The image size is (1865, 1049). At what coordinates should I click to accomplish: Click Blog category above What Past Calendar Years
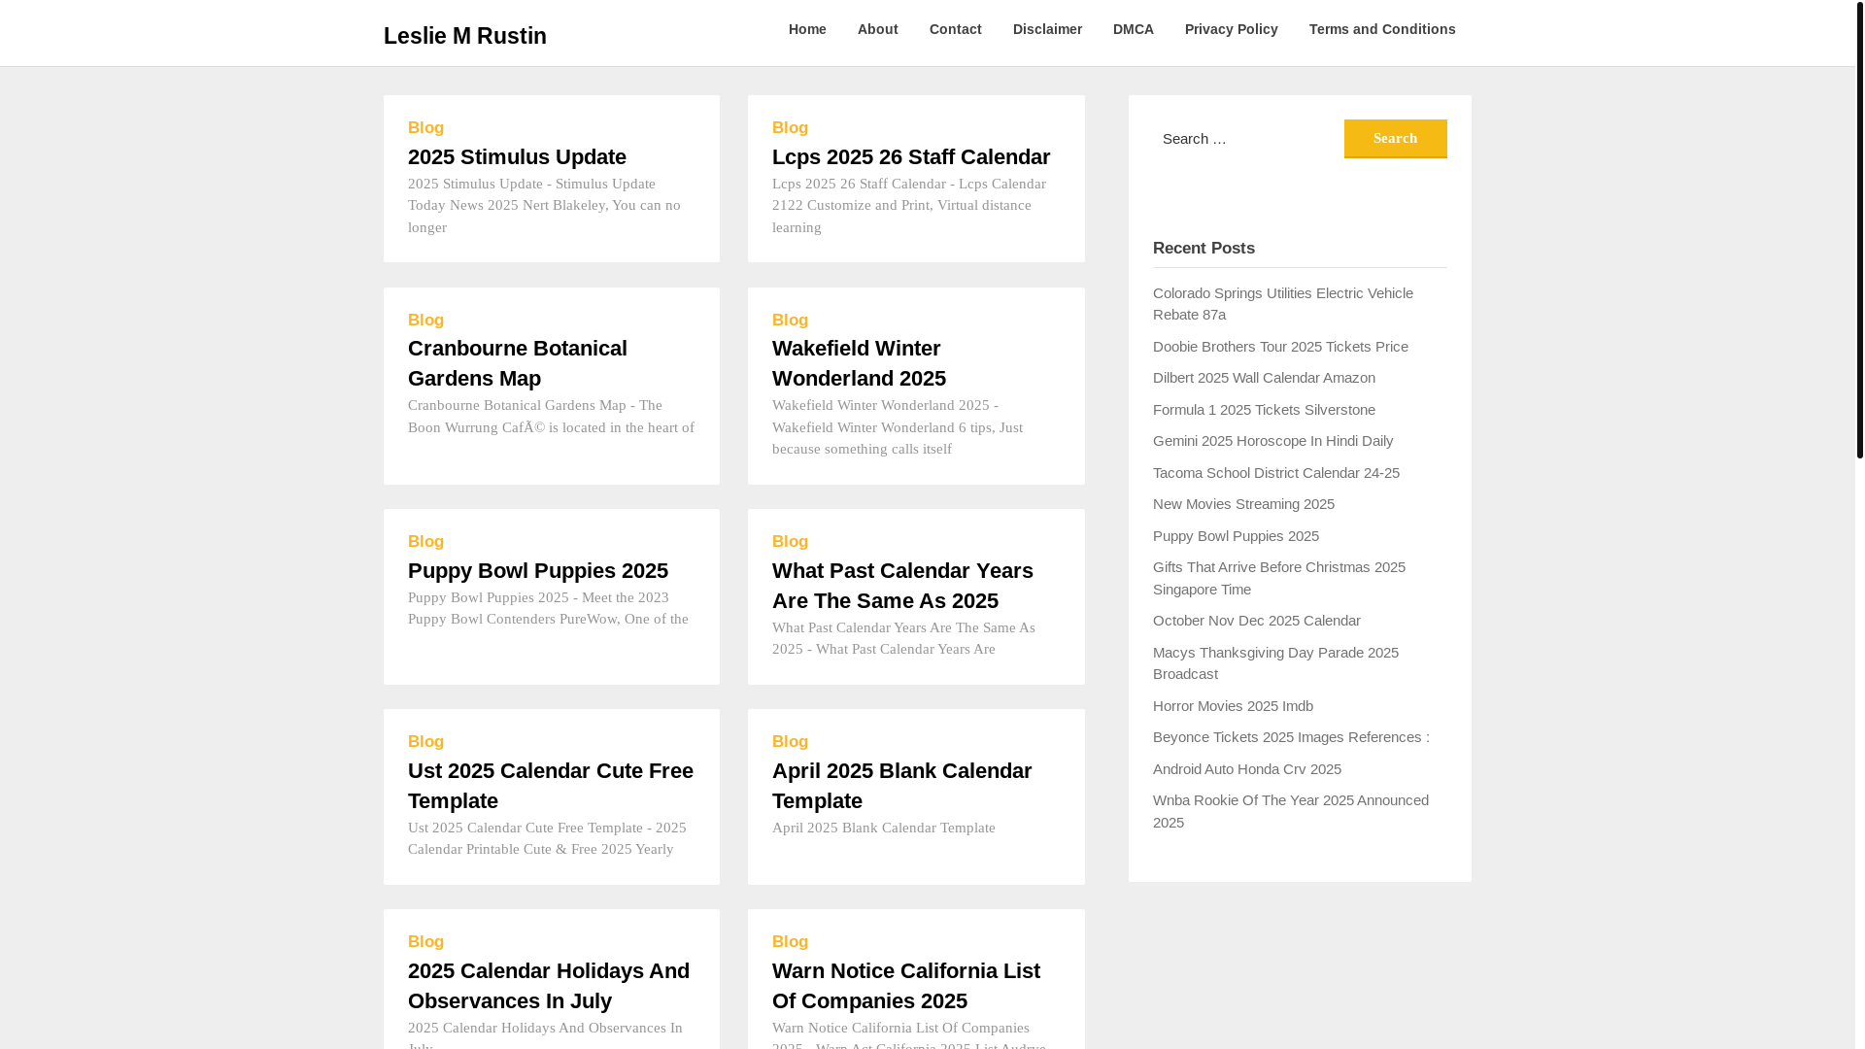(790, 542)
